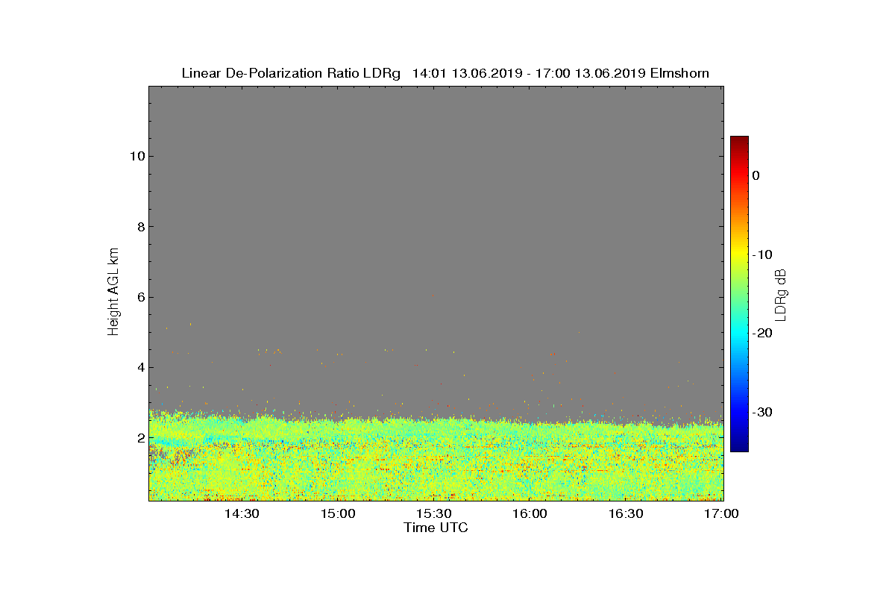The image size is (895, 597).
Task: Click the LDRg dB colorbar title
Action: pos(781,294)
